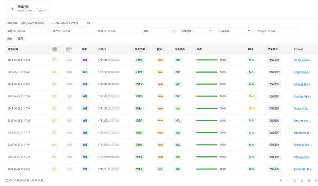Open the 'Sunset at Sea' prompt link

(x=302, y=145)
